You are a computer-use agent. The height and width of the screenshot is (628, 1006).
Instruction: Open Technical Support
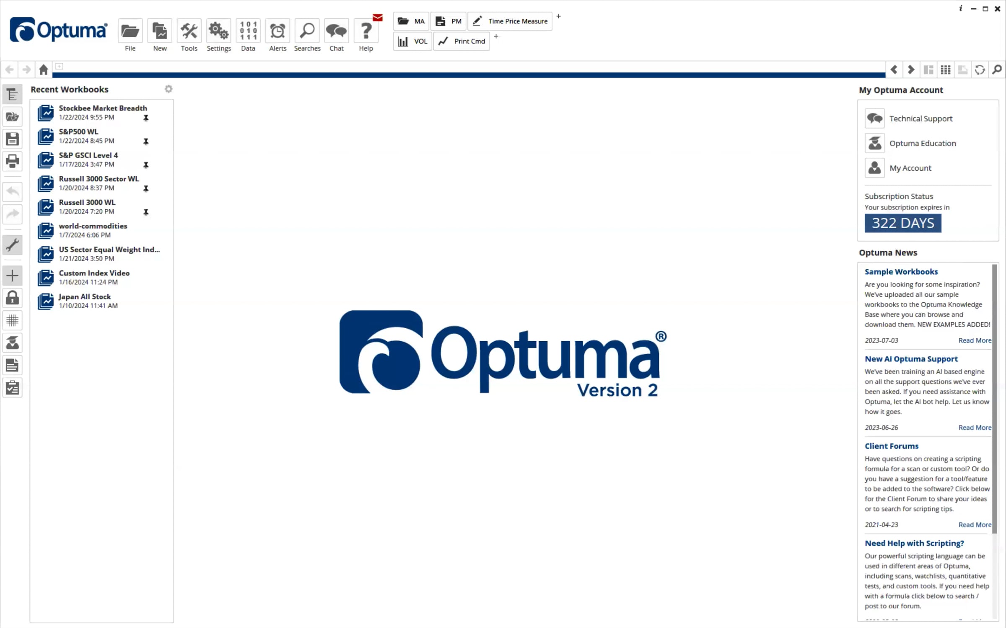[909, 118]
